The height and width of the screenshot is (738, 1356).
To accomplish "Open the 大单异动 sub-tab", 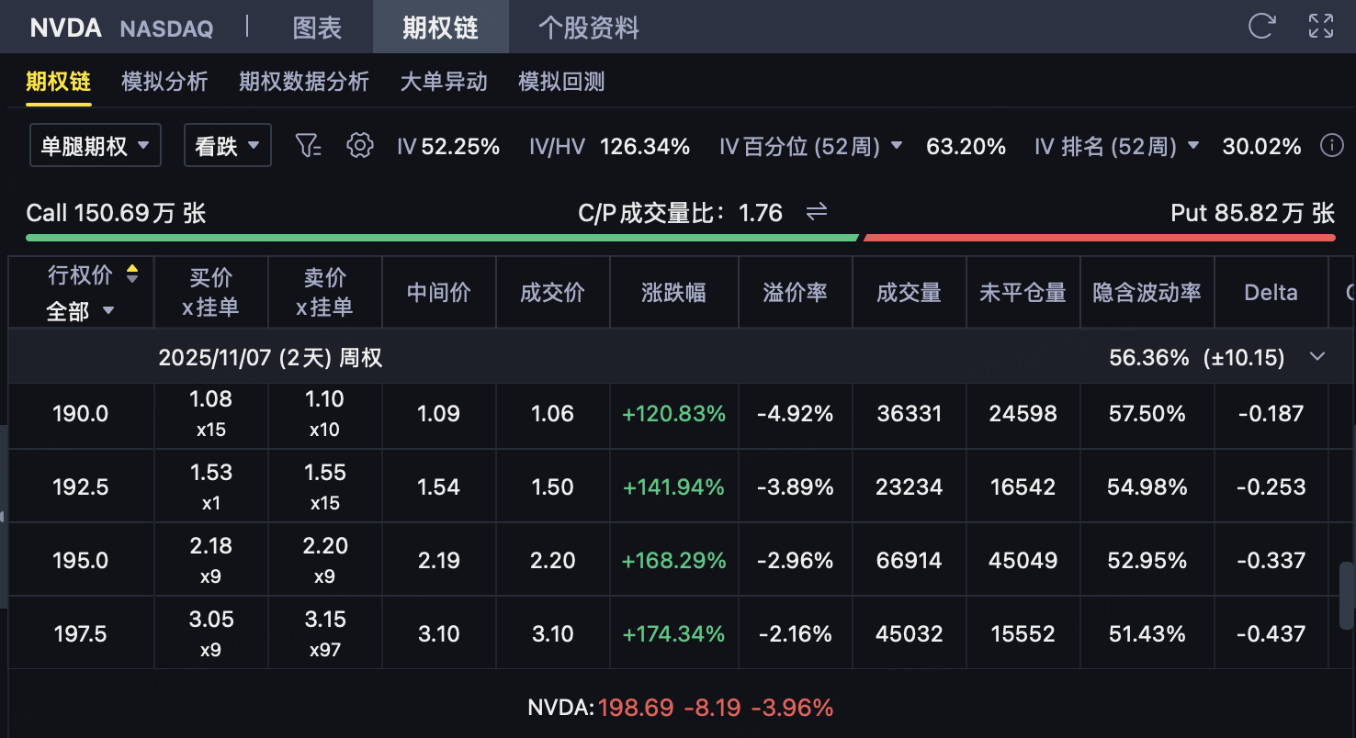I will 444,82.
